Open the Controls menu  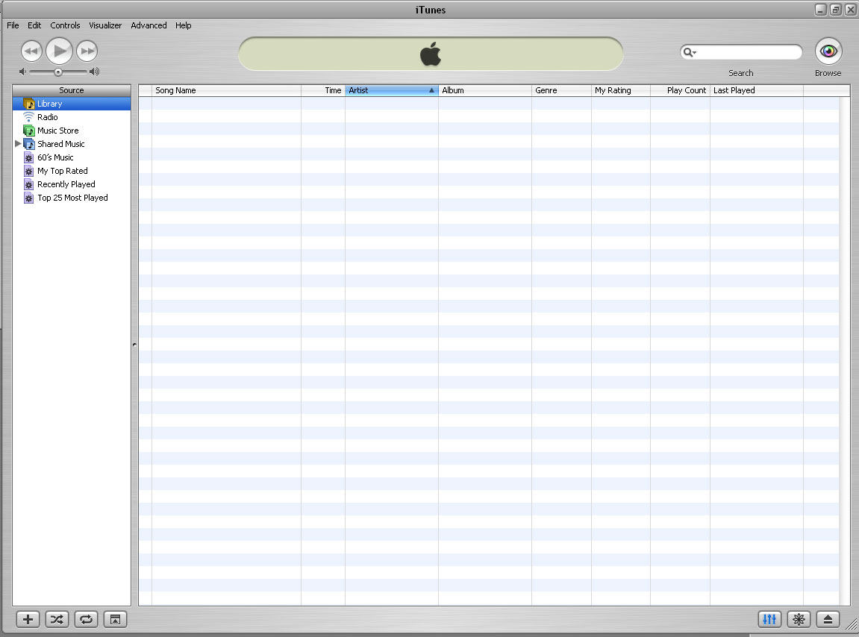tap(65, 25)
